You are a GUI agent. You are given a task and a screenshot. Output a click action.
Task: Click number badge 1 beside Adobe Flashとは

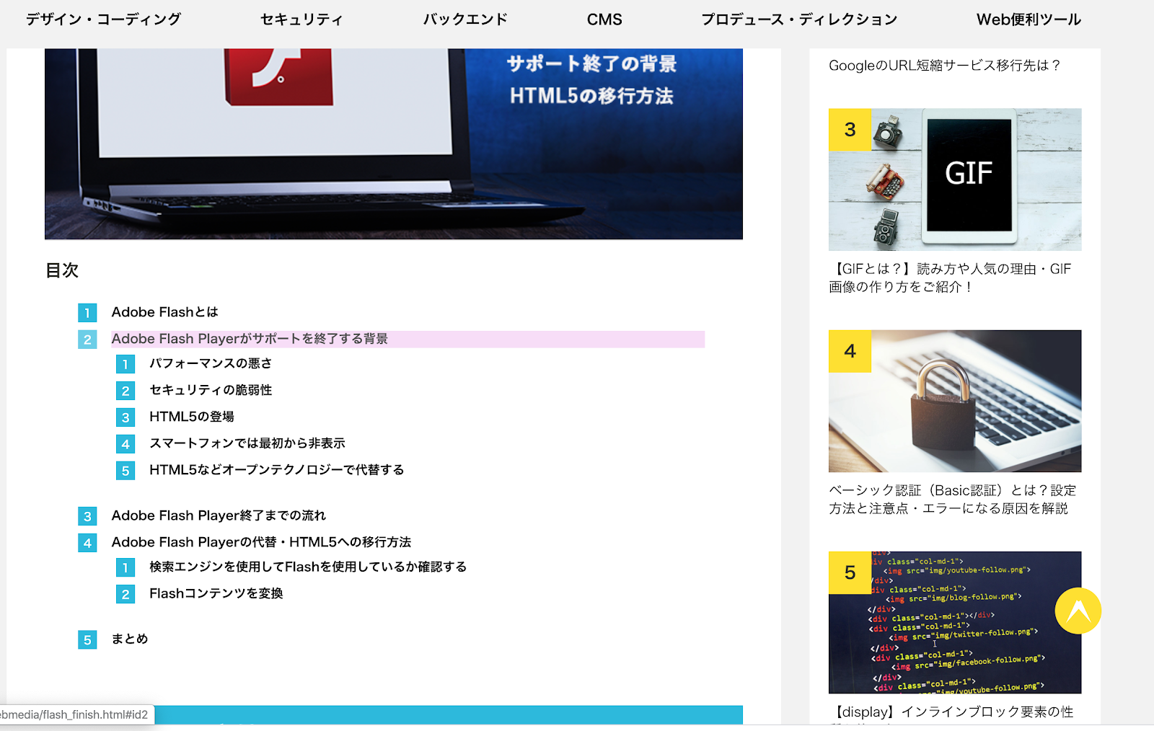(87, 313)
